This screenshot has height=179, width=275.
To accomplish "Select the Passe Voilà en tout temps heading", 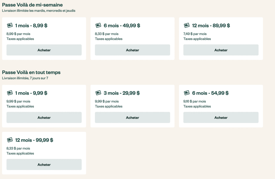I will (31, 72).
